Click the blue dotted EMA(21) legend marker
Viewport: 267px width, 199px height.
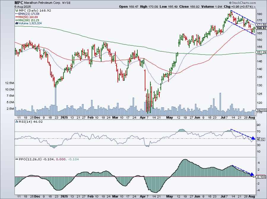tap(17, 14)
